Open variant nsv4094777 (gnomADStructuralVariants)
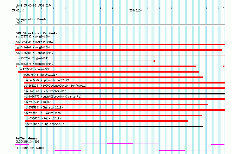 [x=53, y=97]
